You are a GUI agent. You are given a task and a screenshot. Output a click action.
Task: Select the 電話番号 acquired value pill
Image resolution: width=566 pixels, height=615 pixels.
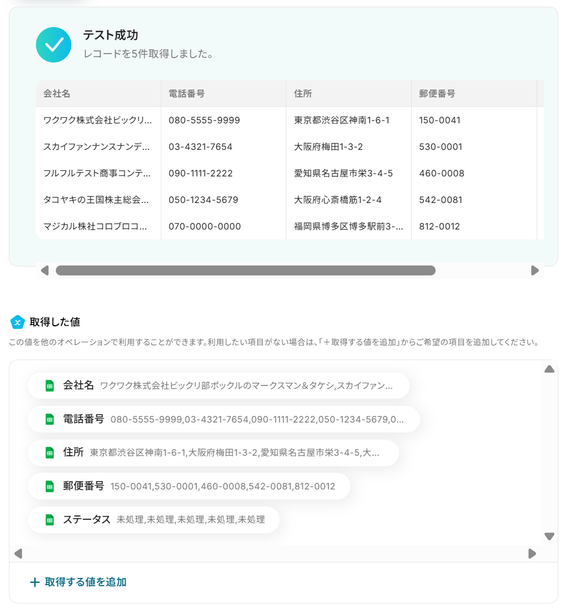coord(223,419)
